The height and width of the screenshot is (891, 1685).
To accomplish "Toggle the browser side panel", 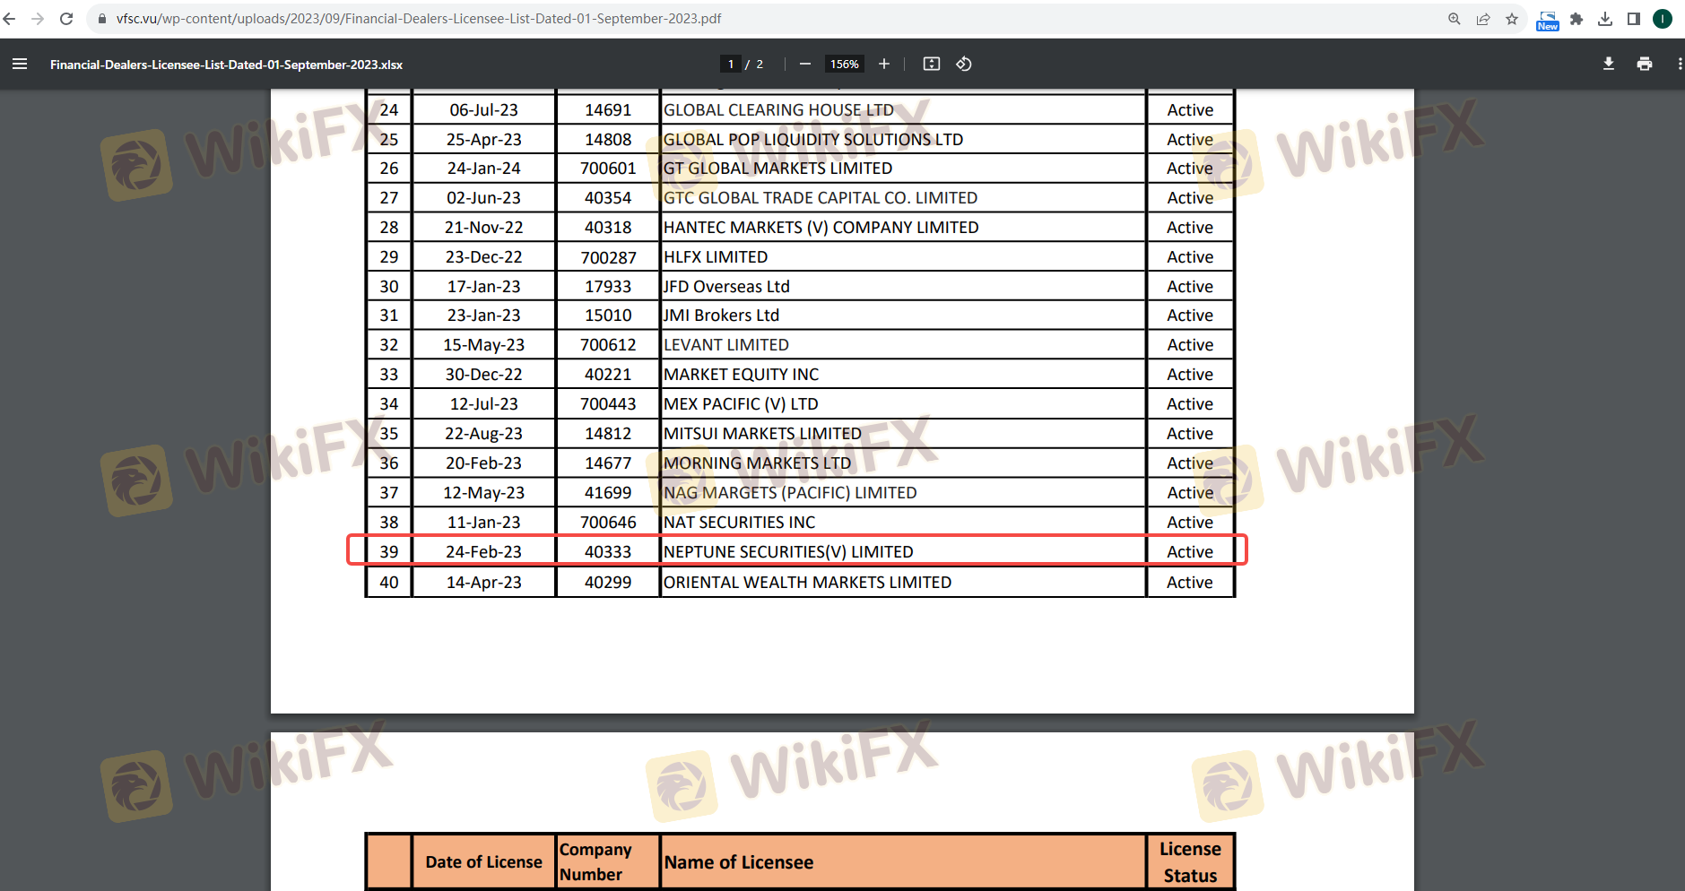I will tap(1634, 19).
